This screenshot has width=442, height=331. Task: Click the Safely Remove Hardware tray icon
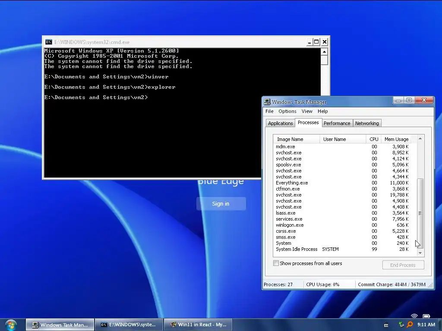tap(401, 325)
